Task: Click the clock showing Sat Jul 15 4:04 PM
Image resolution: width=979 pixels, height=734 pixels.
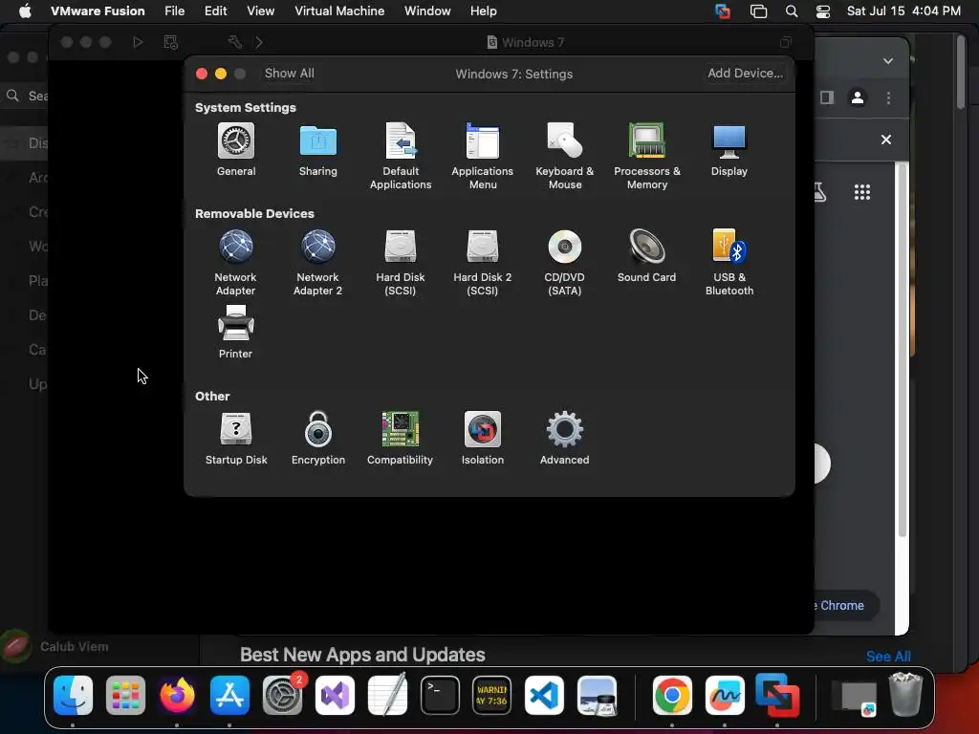Action: coord(903,11)
